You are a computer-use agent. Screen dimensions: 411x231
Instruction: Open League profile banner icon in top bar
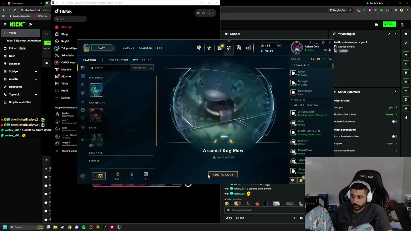pos(239,48)
